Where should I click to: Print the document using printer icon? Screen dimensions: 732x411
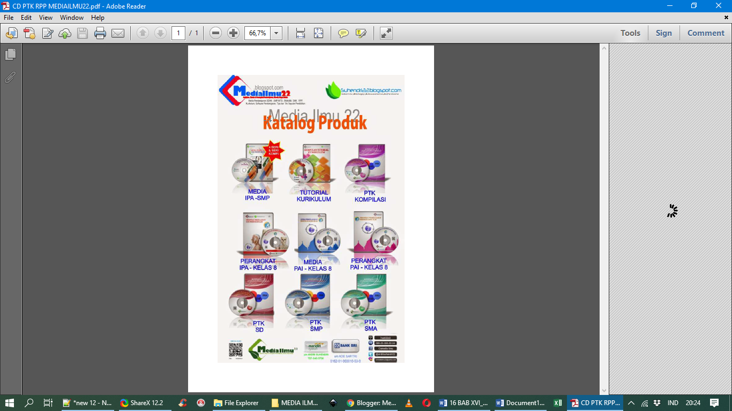tap(100, 33)
